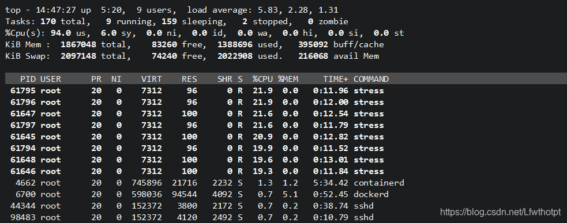Select the SHR column header
567x223 pixels.
click(x=224, y=79)
